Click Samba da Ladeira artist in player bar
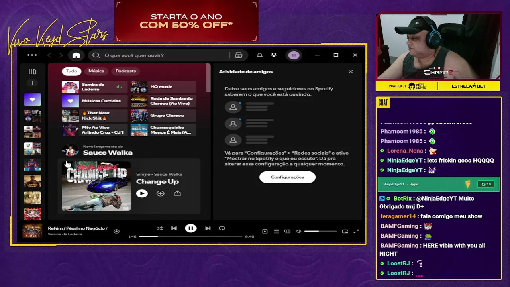 (65, 234)
